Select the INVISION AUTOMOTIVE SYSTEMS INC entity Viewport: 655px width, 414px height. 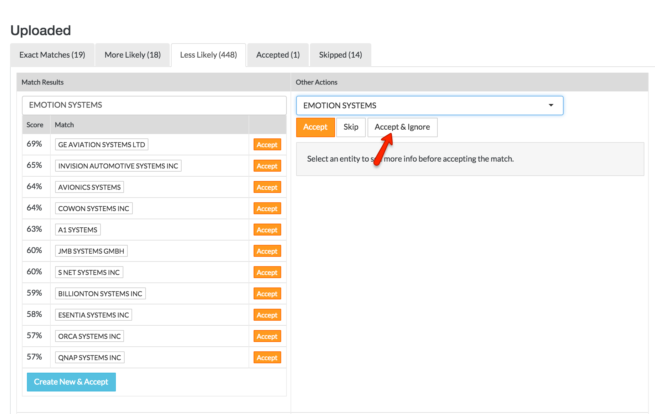coord(118,166)
